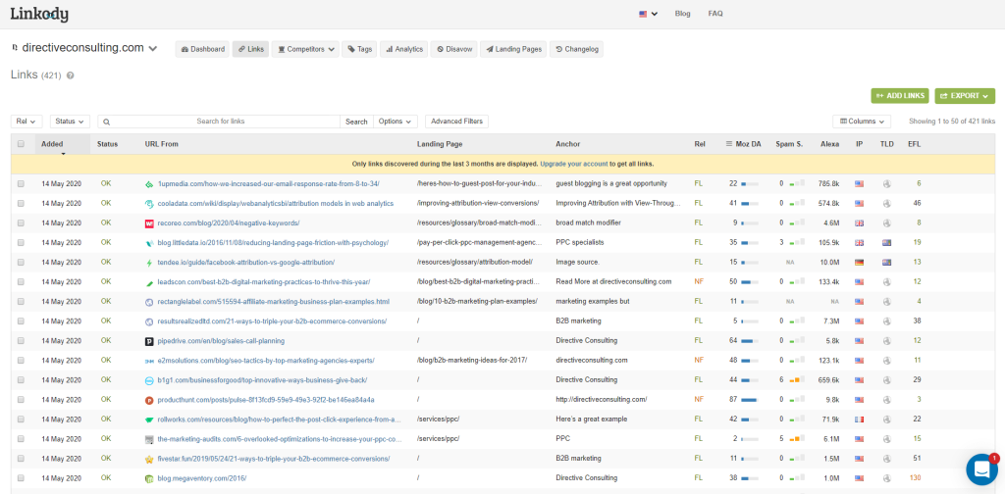
Task: Open the Competitors dropdown
Action: pyautogui.click(x=305, y=49)
